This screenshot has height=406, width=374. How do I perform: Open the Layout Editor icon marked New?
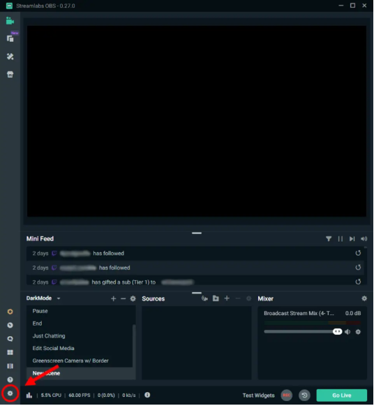pyautogui.click(x=10, y=38)
